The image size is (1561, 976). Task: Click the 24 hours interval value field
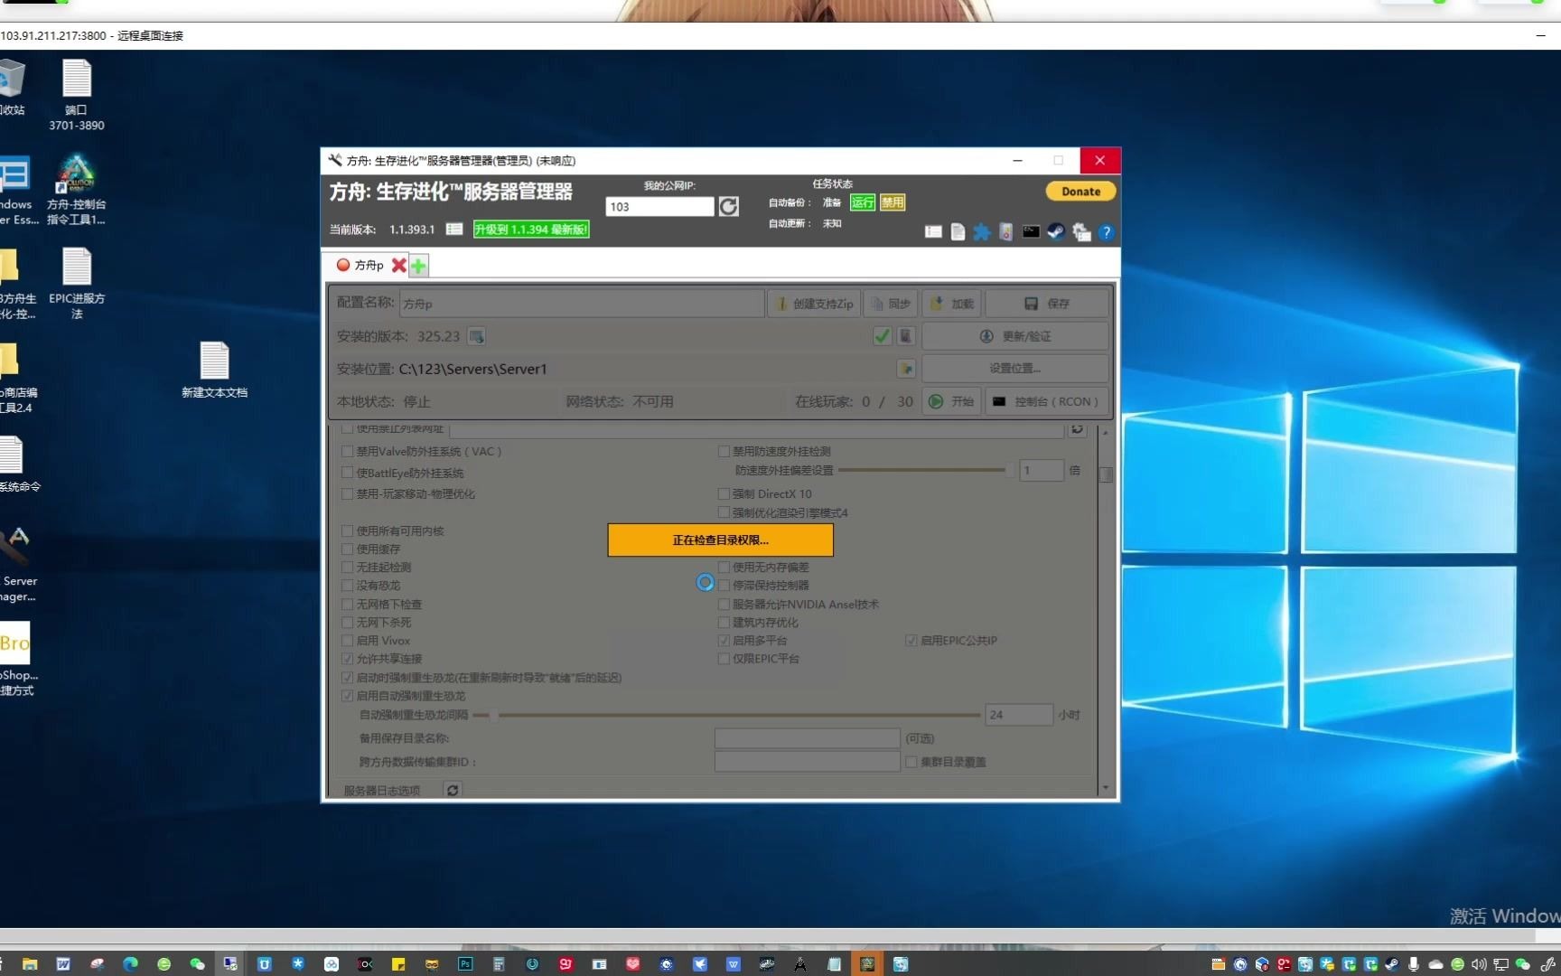[1018, 715]
